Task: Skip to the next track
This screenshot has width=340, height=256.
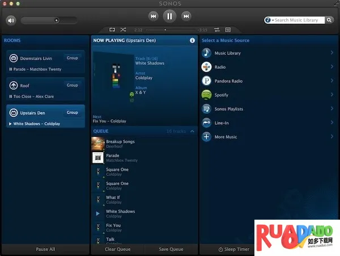Action: [x=186, y=16]
